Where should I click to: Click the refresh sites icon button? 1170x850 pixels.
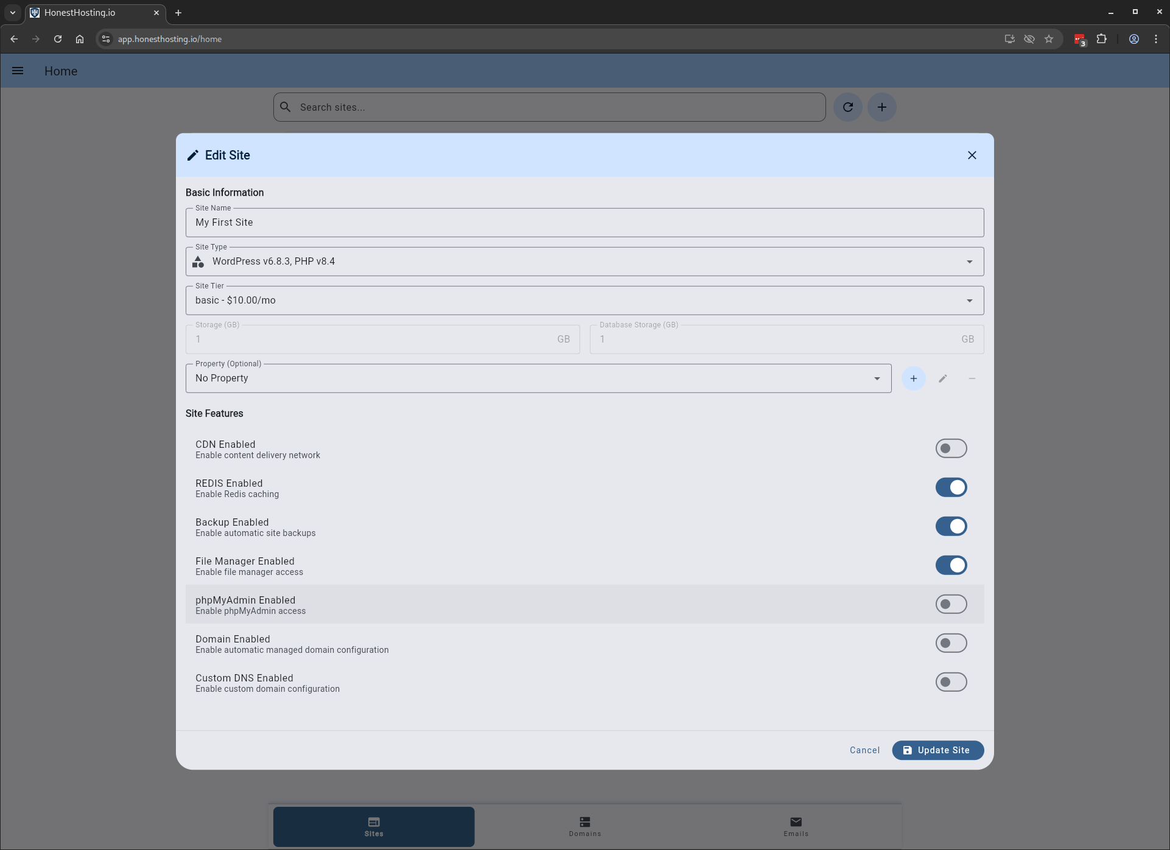pyautogui.click(x=847, y=107)
